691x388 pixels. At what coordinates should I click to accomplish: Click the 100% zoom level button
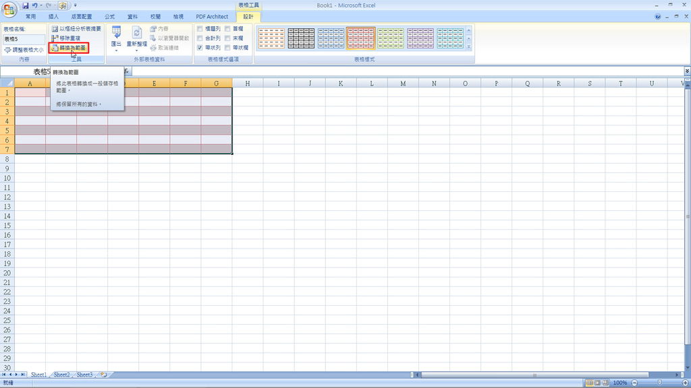(x=620, y=383)
